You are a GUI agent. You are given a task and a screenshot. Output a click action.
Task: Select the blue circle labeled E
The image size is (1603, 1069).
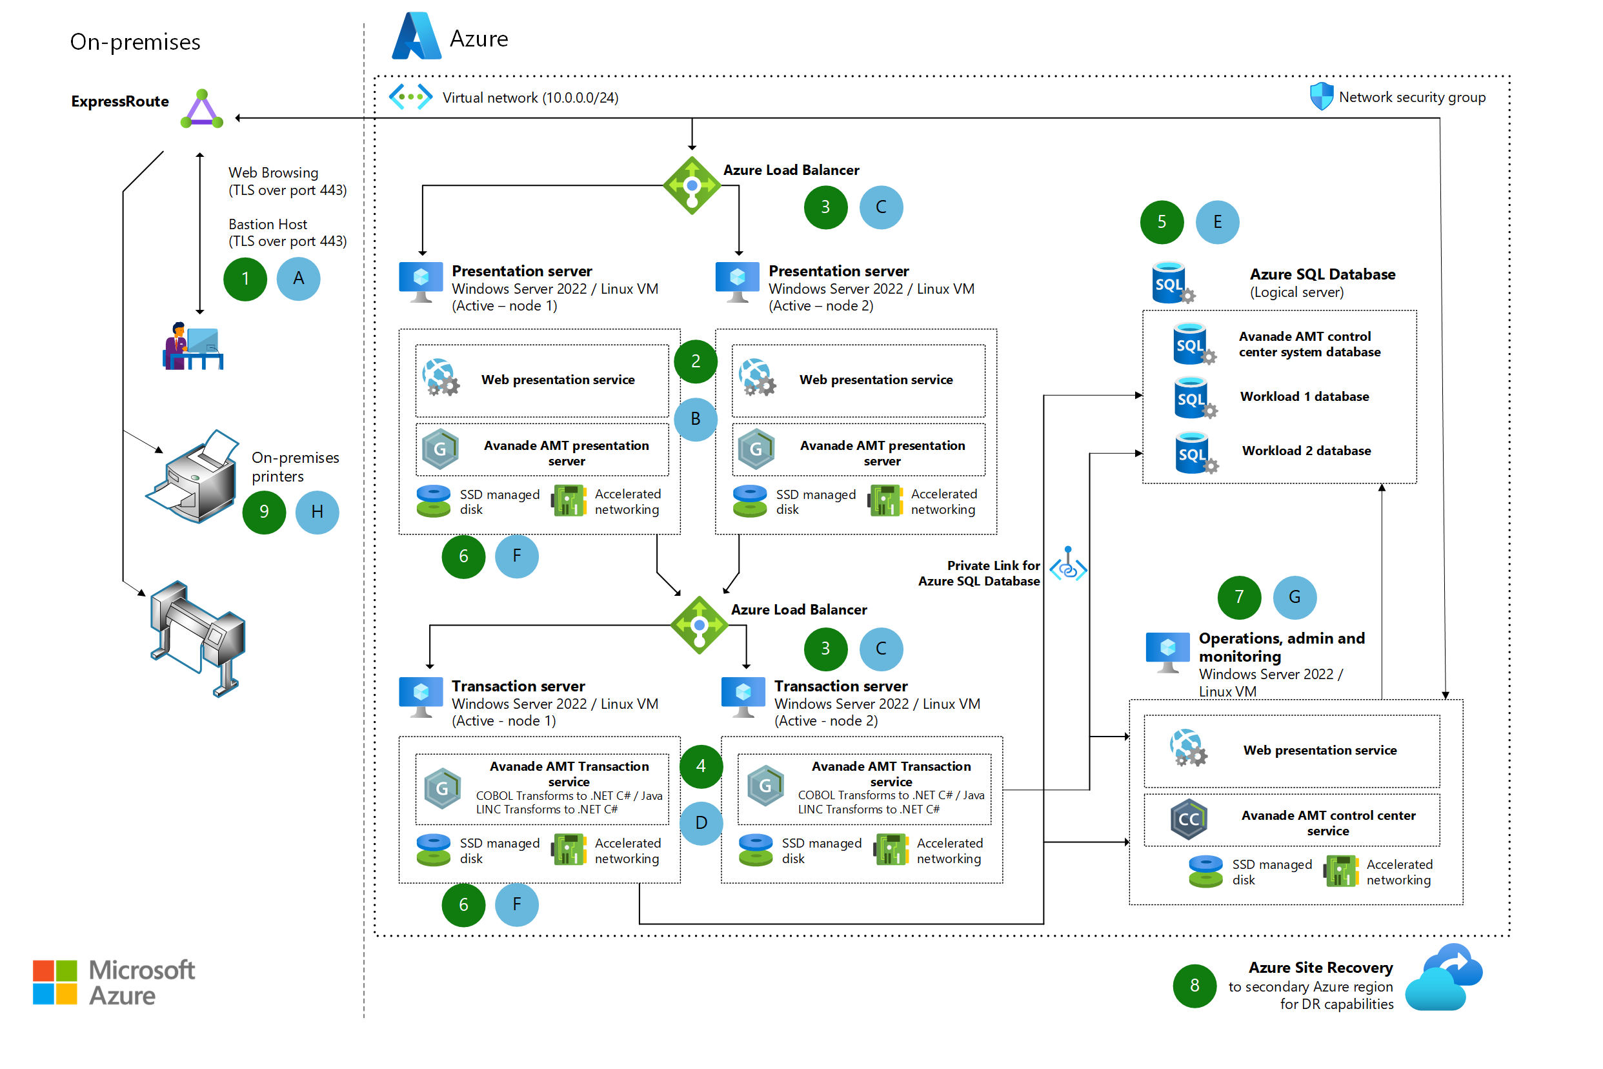pyautogui.click(x=1218, y=222)
